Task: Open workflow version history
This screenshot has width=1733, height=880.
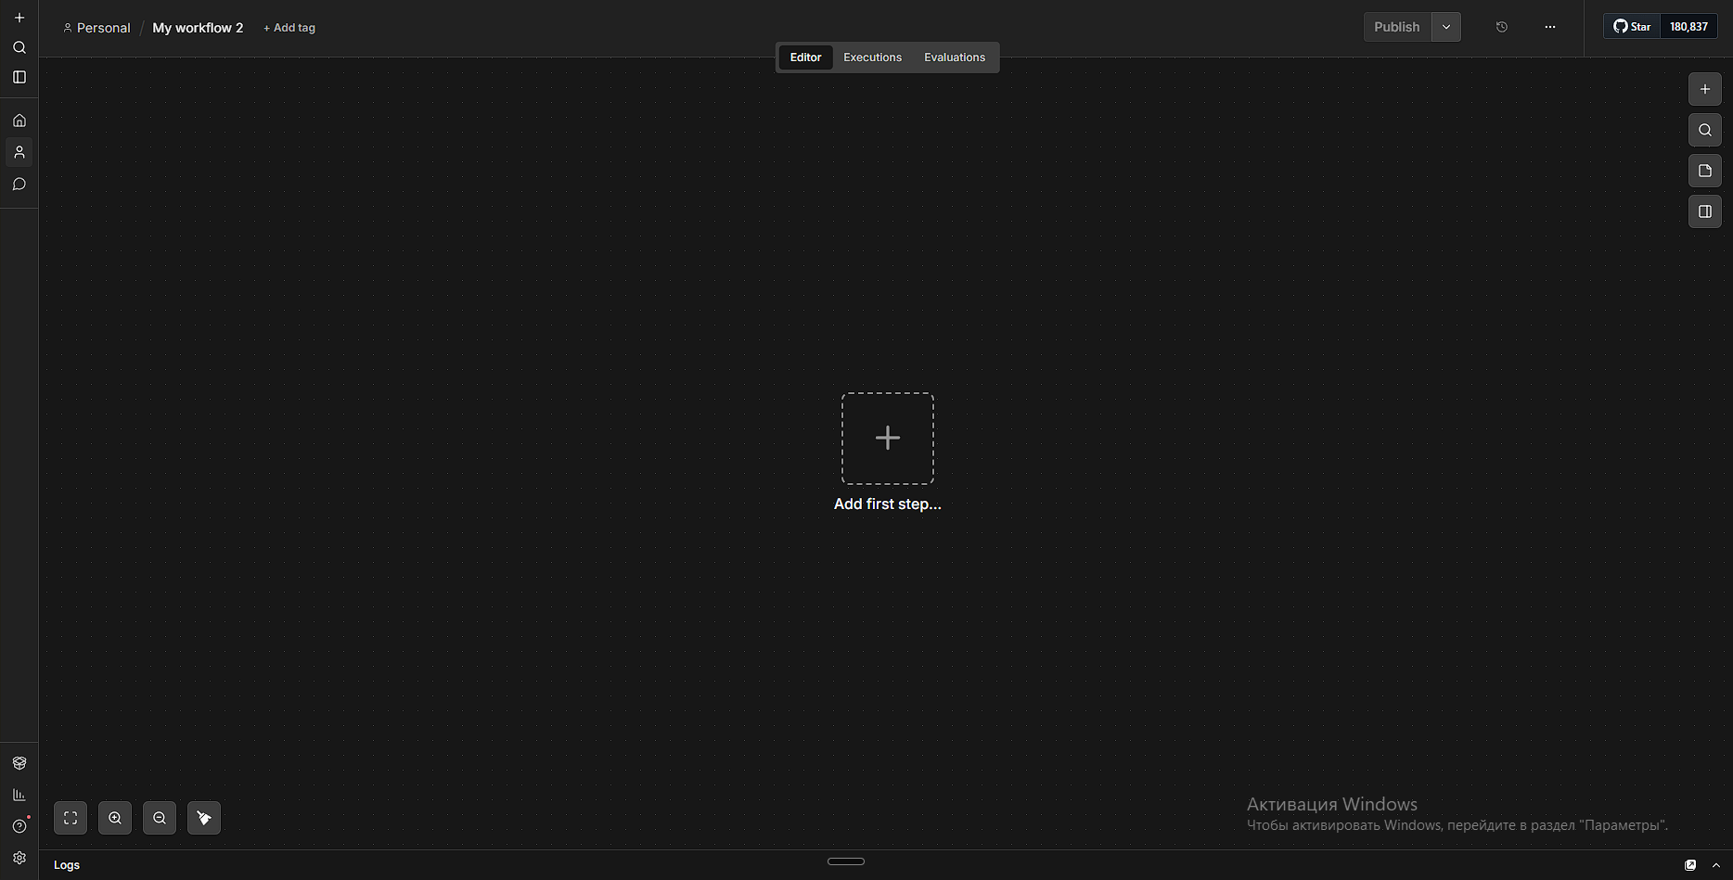Action: pos(1502,27)
